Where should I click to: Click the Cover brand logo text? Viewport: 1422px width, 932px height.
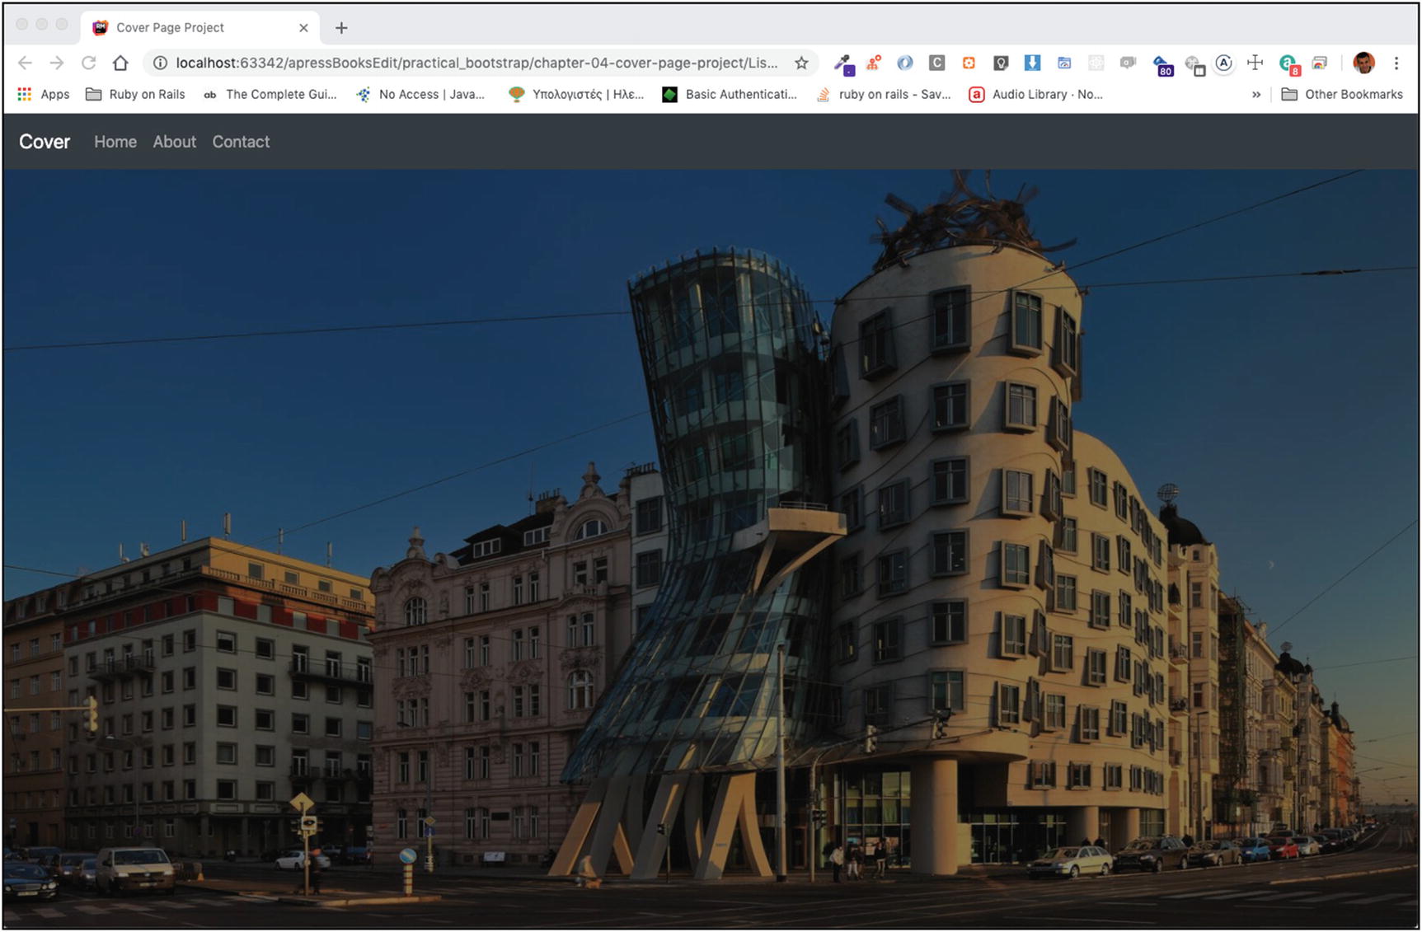(x=45, y=142)
